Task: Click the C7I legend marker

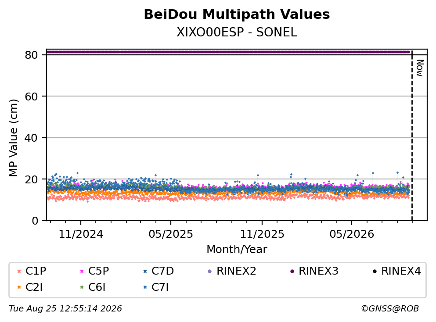Action: [x=145, y=287]
